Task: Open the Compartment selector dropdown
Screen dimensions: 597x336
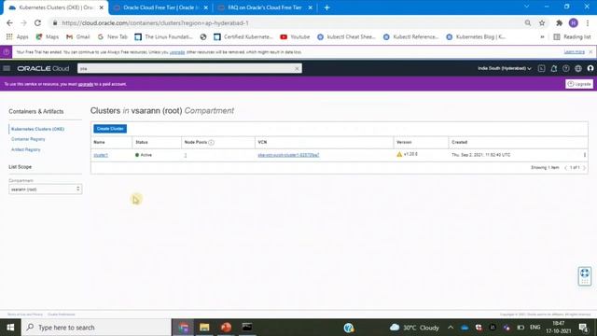Action: [x=46, y=189]
